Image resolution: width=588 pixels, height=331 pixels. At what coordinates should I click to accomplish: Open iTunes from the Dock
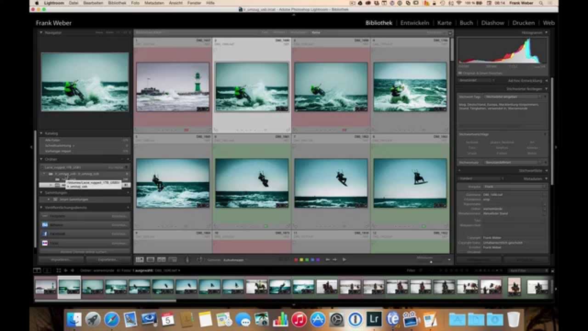point(299,319)
